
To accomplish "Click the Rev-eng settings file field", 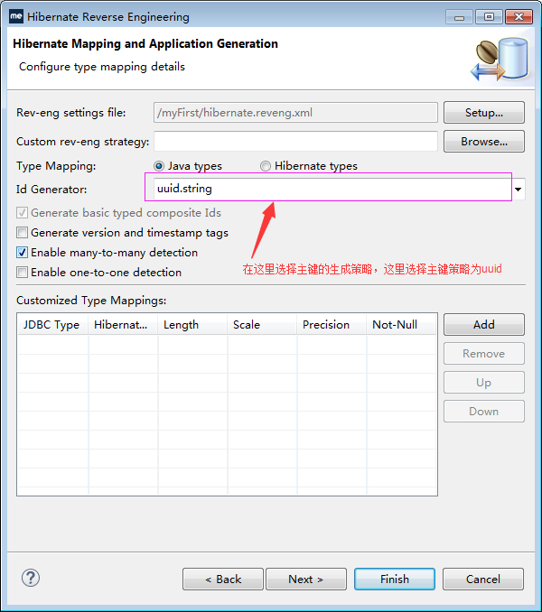I will [295, 113].
